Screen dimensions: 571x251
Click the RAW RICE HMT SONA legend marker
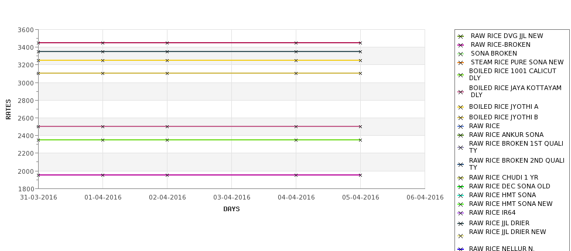tap(460, 195)
